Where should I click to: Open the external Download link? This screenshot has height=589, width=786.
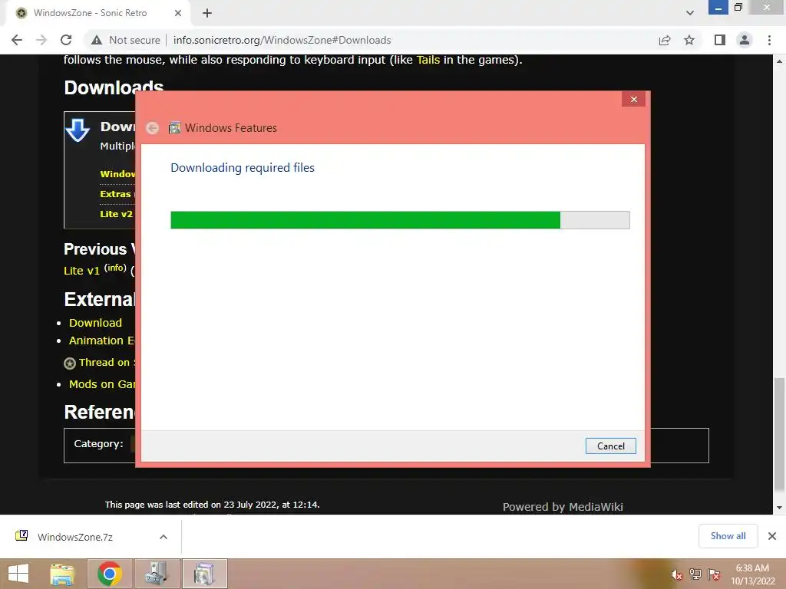95,323
